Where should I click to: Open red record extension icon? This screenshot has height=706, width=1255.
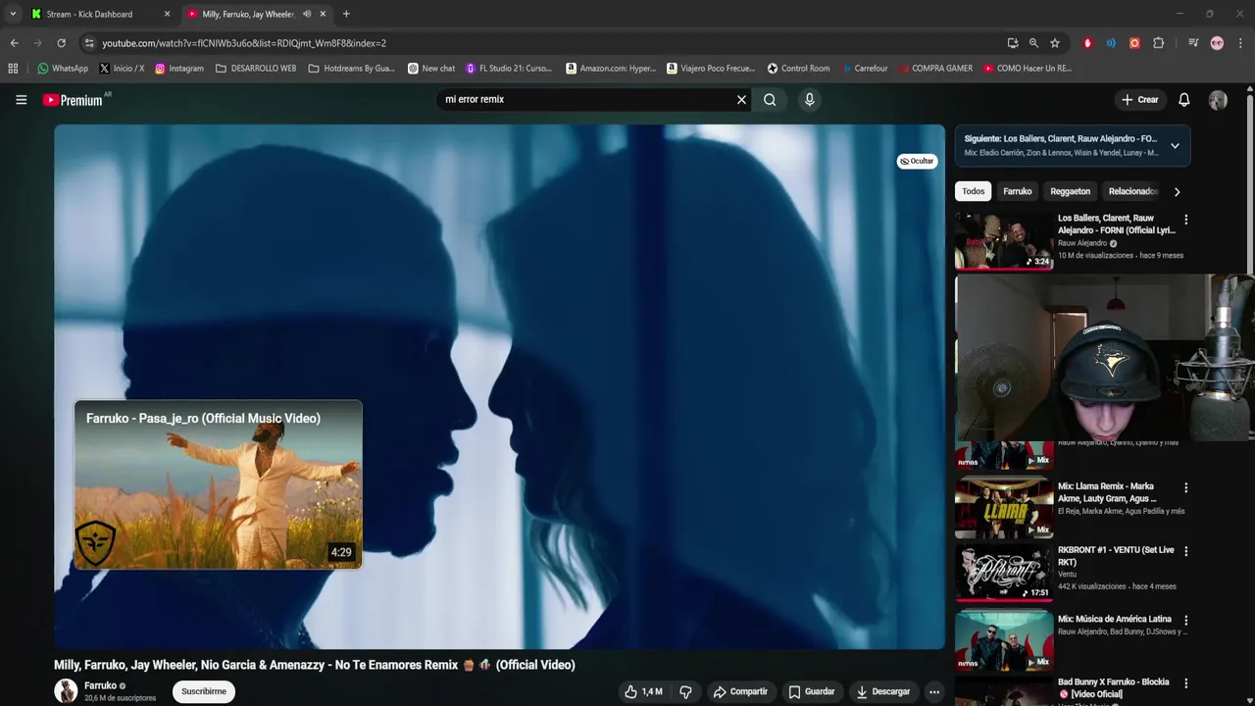click(1134, 43)
